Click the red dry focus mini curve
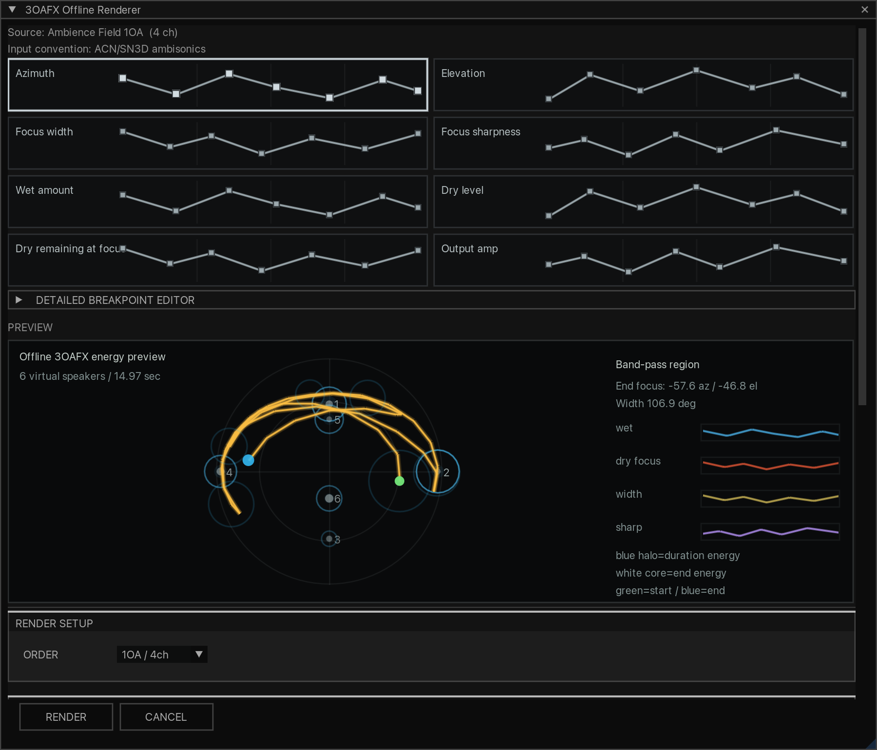This screenshot has width=877, height=750. (x=770, y=466)
